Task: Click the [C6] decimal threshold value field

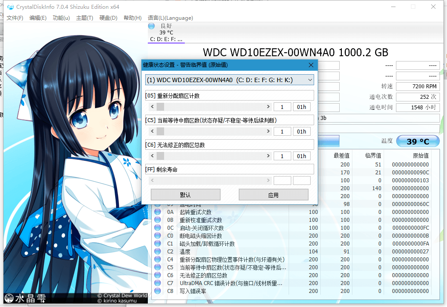Action: coord(282,156)
